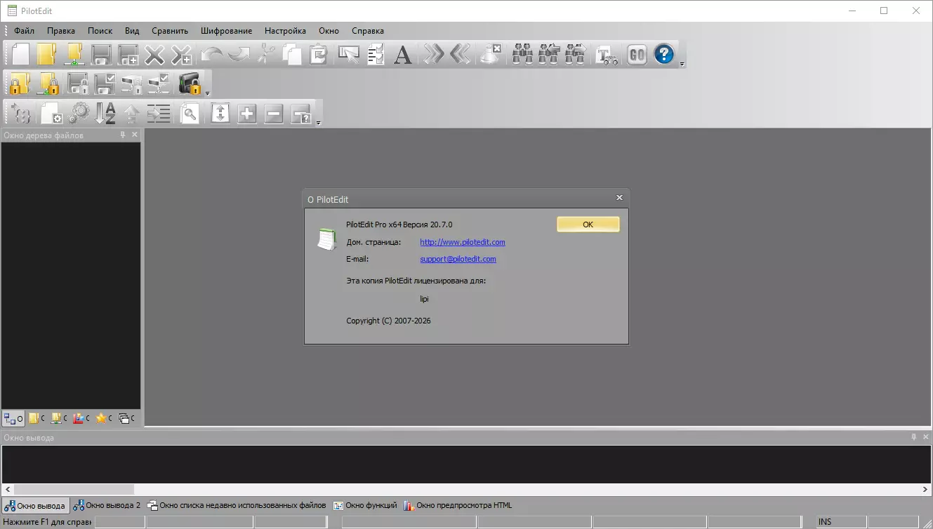
Task: Click the blue Help question mark icon
Action: [664, 54]
